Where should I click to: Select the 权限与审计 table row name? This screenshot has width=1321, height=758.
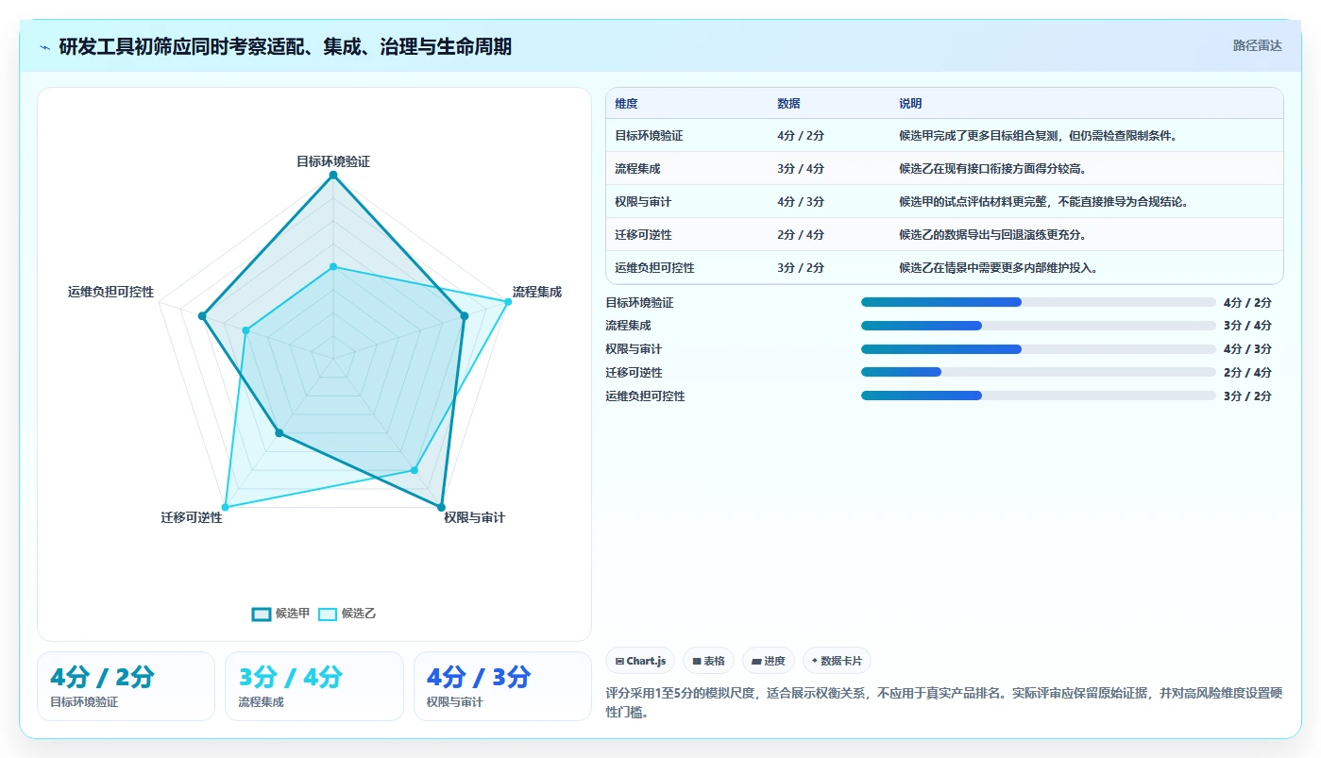tap(643, 202)
